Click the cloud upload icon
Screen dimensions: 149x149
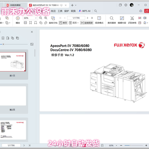[141, 11]
